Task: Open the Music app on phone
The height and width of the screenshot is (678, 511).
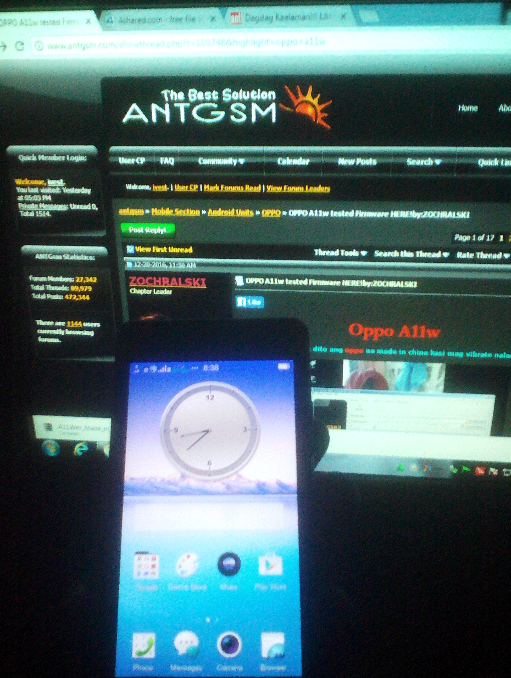Action: (x=229, y=570)
